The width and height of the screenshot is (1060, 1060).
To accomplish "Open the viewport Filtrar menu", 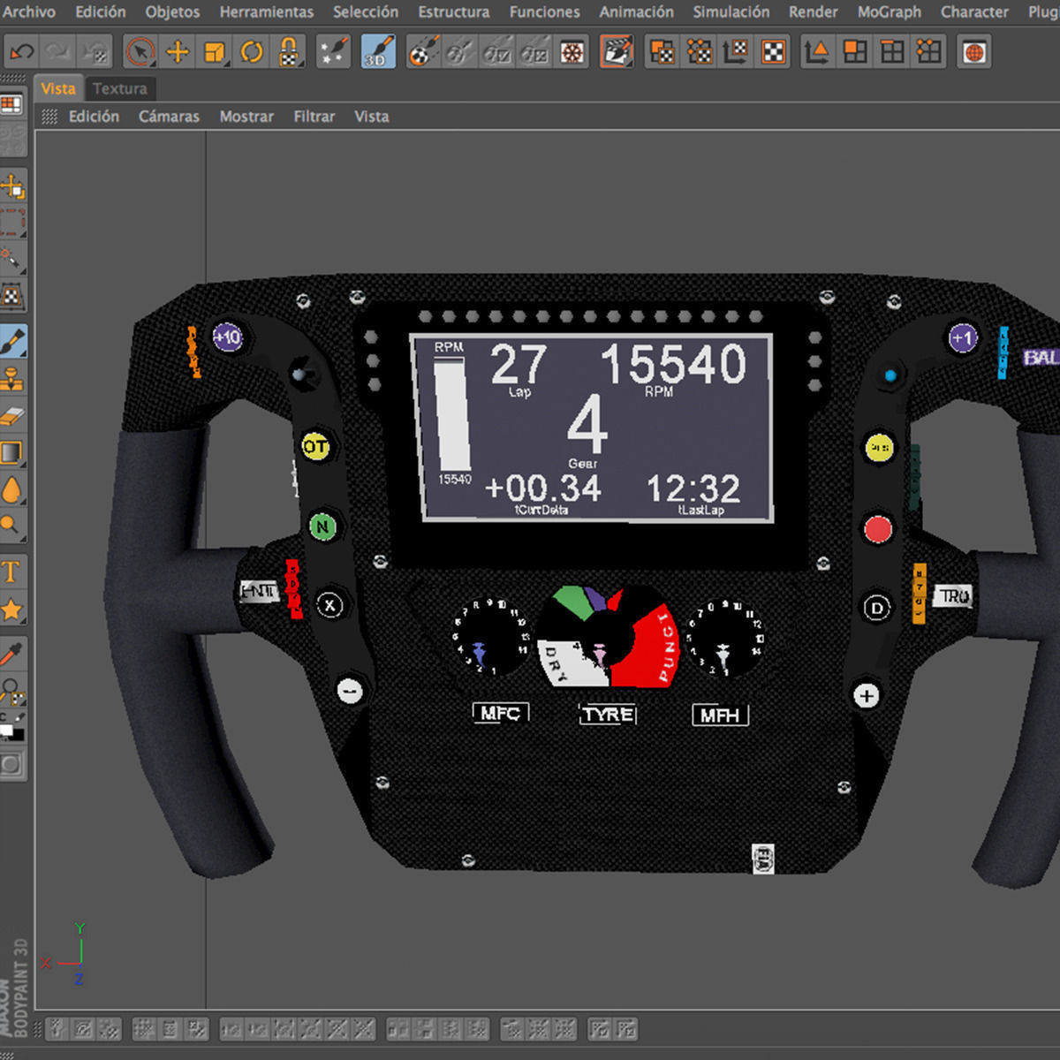I will (314, 116).
